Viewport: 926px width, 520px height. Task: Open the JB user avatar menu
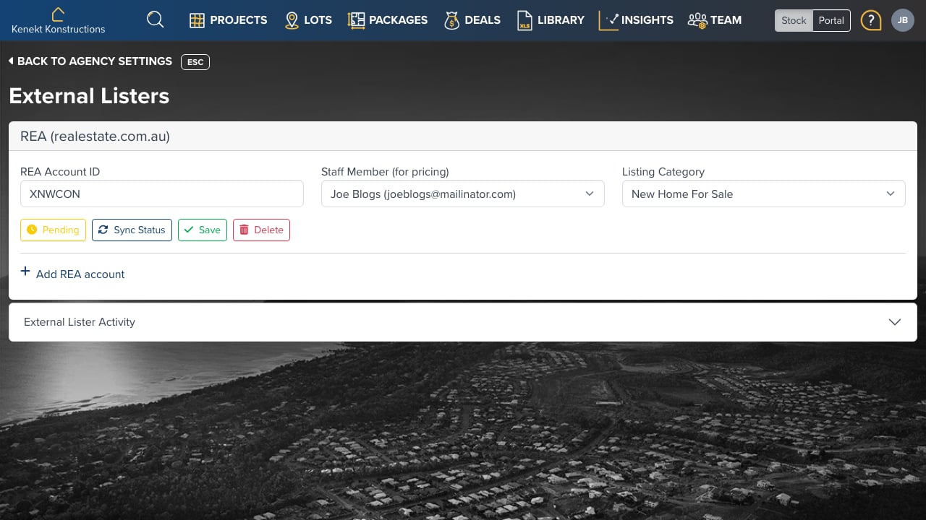(x=903, y=20)
